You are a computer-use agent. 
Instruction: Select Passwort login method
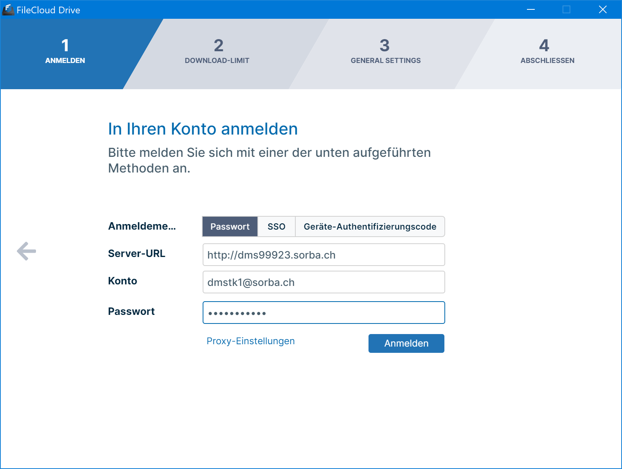pos(230,226)
